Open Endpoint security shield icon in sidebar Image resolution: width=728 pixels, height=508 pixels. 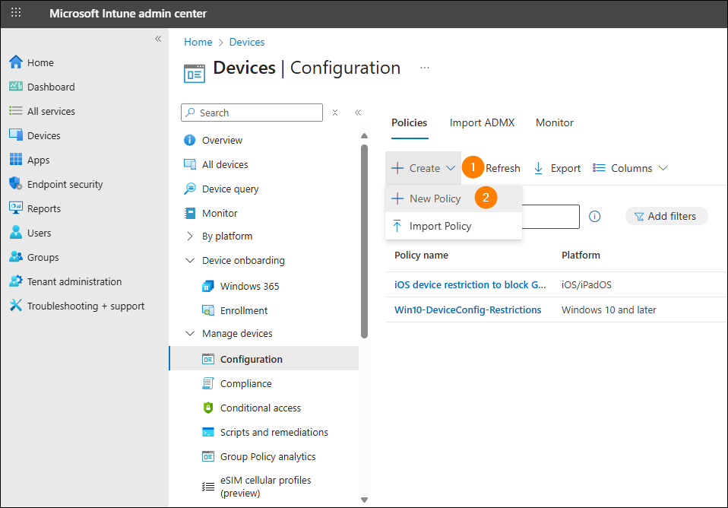15,184
